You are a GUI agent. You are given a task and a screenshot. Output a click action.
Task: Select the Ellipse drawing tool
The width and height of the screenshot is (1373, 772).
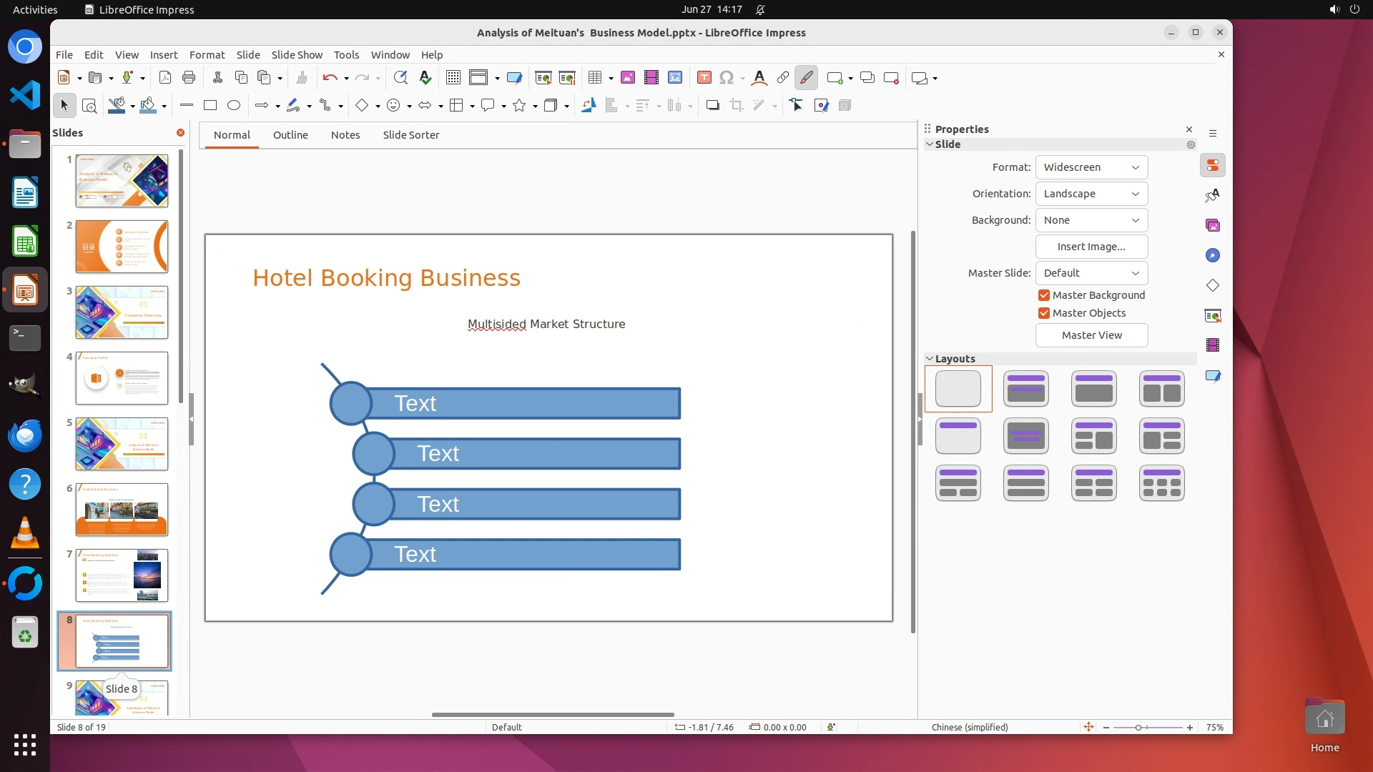(234, 106)
